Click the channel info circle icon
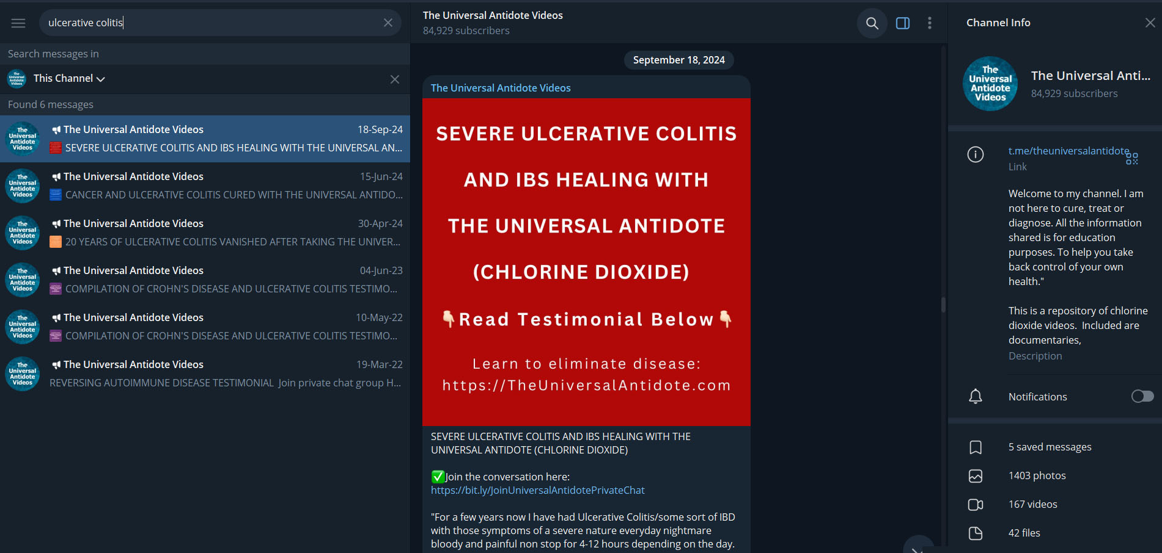Viewport: 1162px width, 553px height. tap(976, 154)
